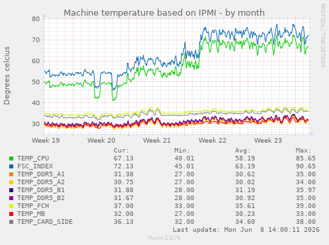Click the 40 y-axis tick label
This screenshot has width=329, height=245.
coord(36,103)
